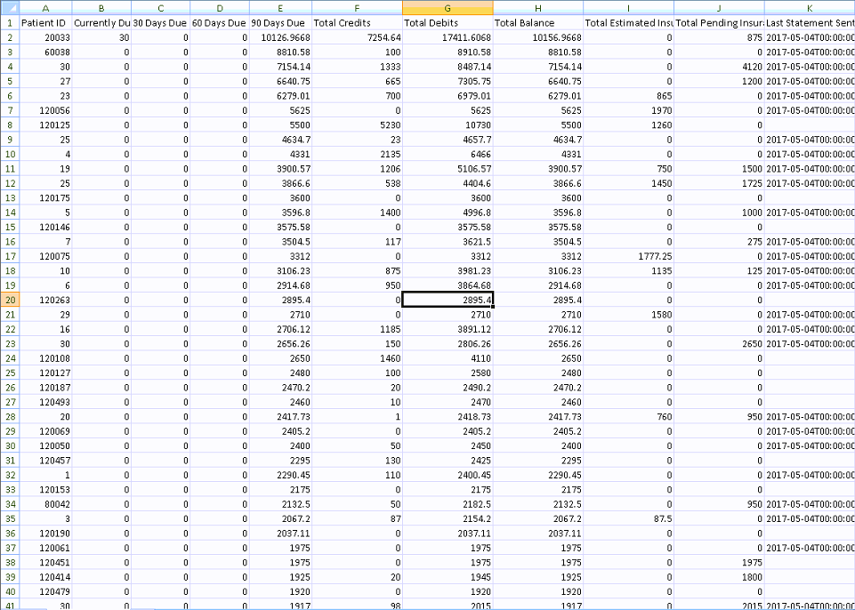Click column E header letter
This screenshot has width=855, height=610.
tap(280, 7)
